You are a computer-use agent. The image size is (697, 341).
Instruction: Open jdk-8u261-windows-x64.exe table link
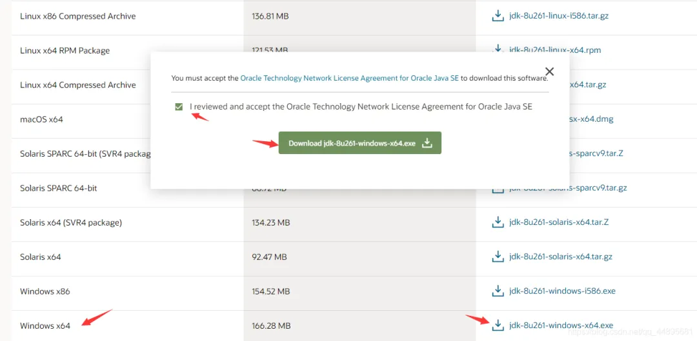coord(561,326)
